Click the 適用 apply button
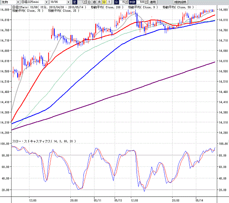 click(153, 2)
